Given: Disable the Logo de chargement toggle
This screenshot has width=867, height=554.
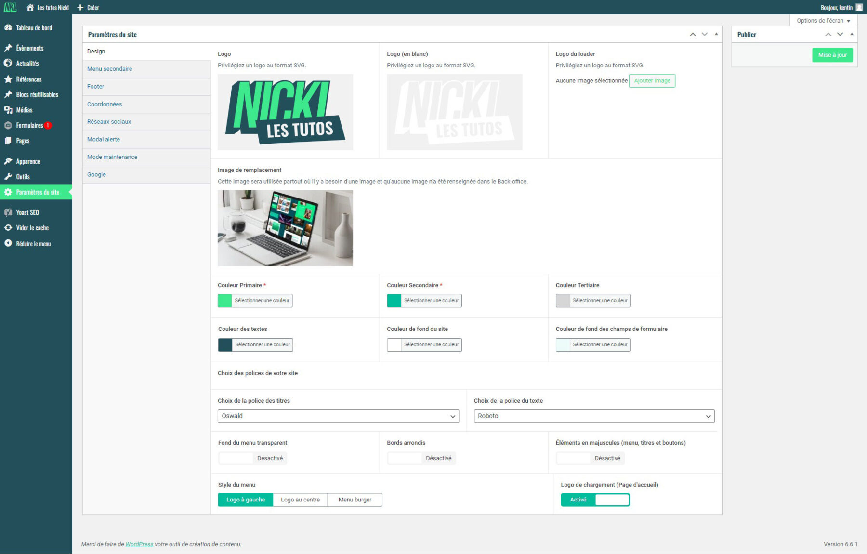Looking at the screenshot, I should [x=595, y=500].
